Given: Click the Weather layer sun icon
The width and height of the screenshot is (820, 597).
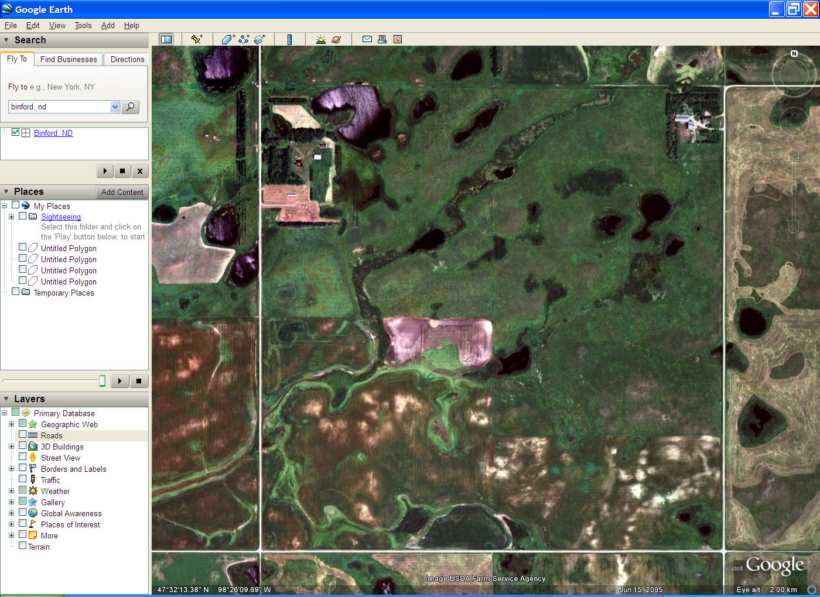Looking at the screenshot, I should (x=33, y=491).
